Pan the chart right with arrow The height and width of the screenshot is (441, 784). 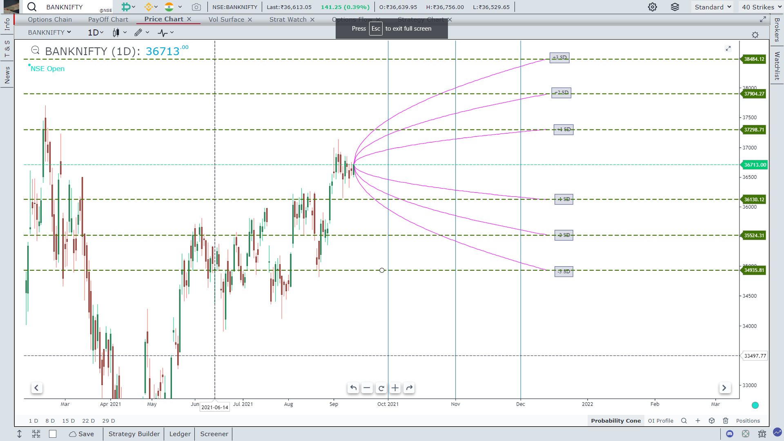(724, 388)
